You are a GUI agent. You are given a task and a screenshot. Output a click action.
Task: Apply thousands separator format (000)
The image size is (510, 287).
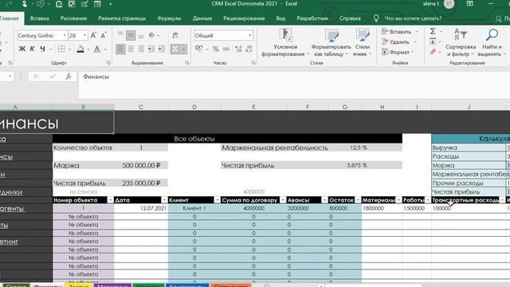(226, 49)
